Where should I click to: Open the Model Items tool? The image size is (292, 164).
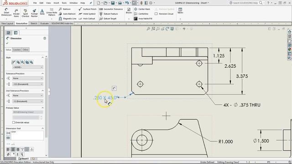tap(16, 13)
